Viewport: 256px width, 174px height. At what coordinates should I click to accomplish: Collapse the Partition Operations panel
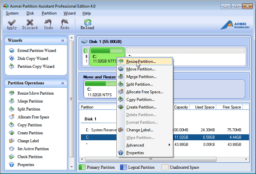[63, 83]
